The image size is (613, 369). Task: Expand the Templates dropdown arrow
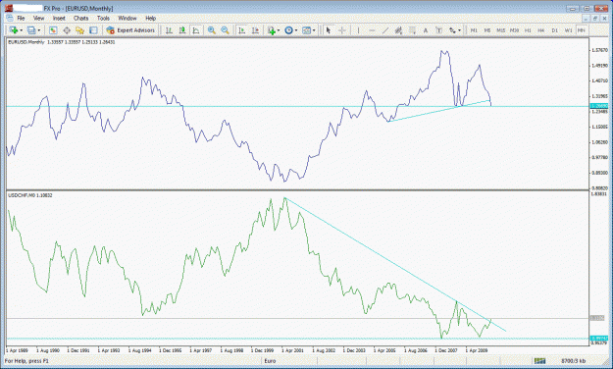pyautogui.click(x=314, y=30)
